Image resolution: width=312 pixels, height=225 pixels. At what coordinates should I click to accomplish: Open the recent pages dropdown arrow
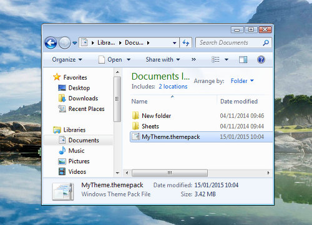coord(75,43)
